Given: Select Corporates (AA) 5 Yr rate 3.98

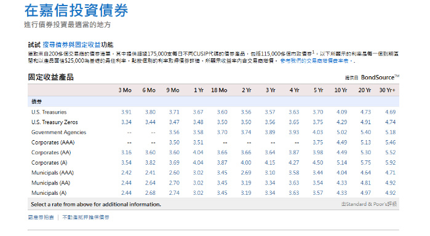Looking at the screenshot, I should (x=318, y=152).
